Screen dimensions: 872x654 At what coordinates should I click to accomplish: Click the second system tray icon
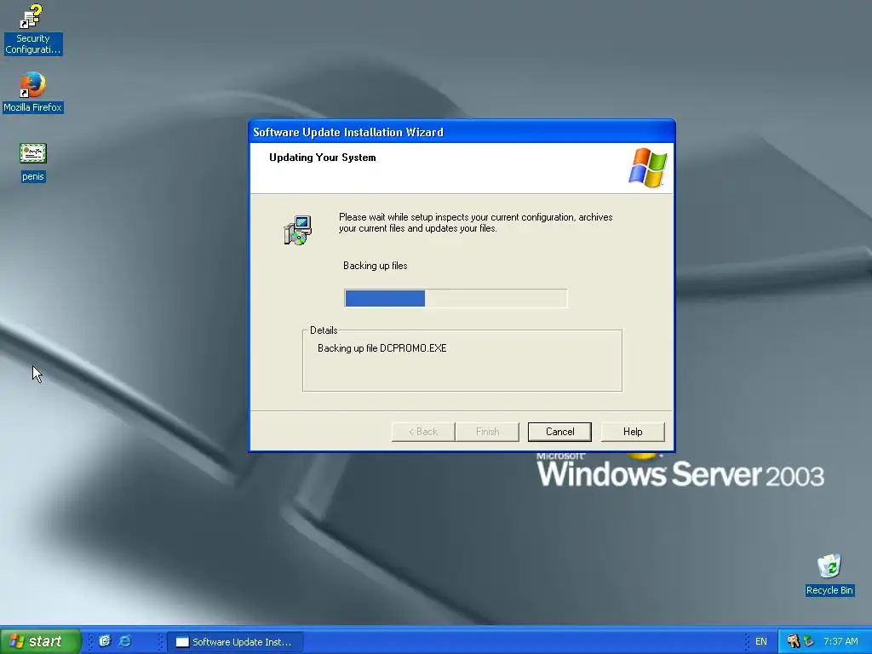[x=809, y=641]
